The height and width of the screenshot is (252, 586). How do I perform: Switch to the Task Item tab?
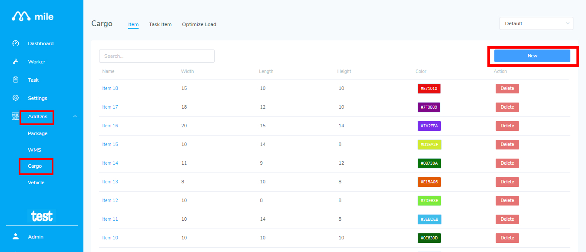click(160, 24)
